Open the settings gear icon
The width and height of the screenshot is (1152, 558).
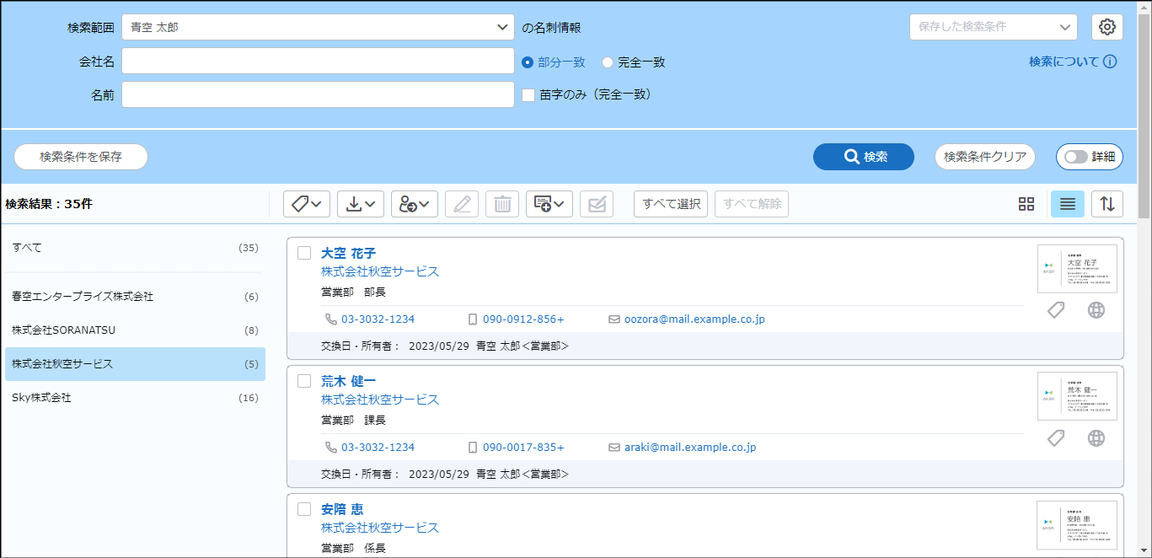[1107, 27]
